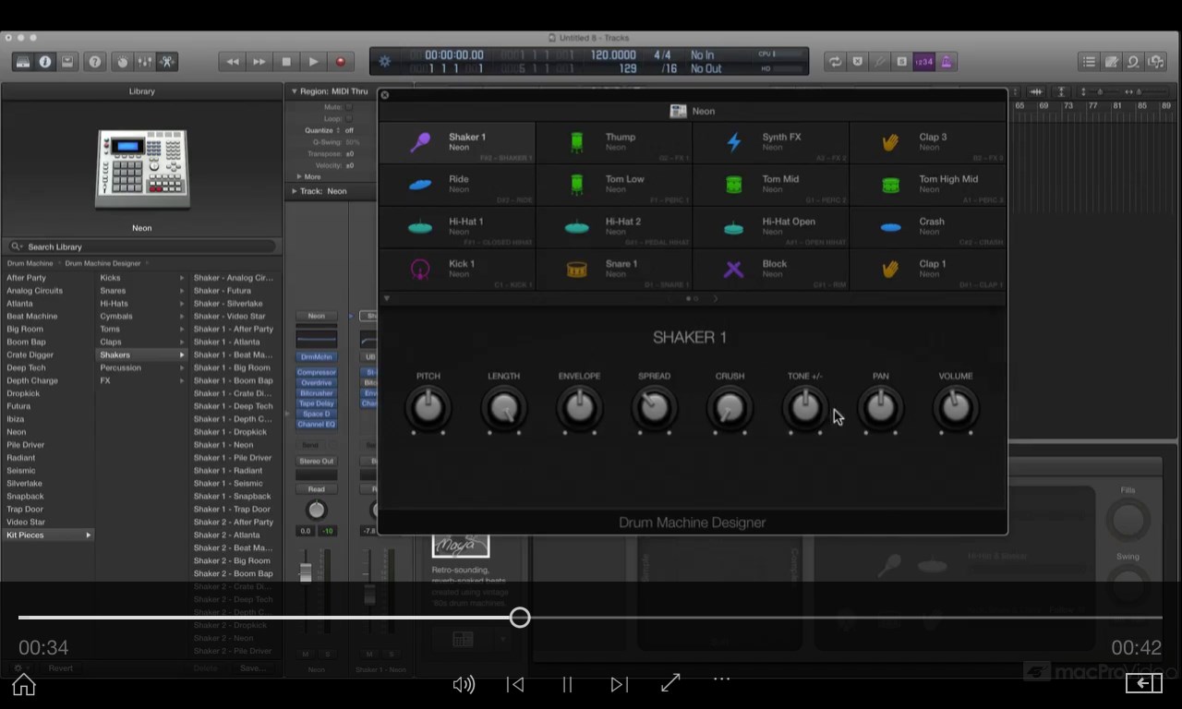The image size is (1182, 709).
Task: Click inside the Search Library field
Action: 139,246
